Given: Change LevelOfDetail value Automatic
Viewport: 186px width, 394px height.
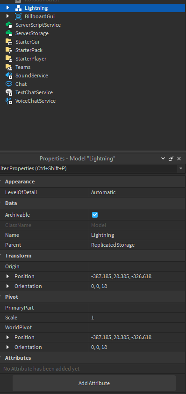Looking at the screenshot, I should [x=137, y=192].
